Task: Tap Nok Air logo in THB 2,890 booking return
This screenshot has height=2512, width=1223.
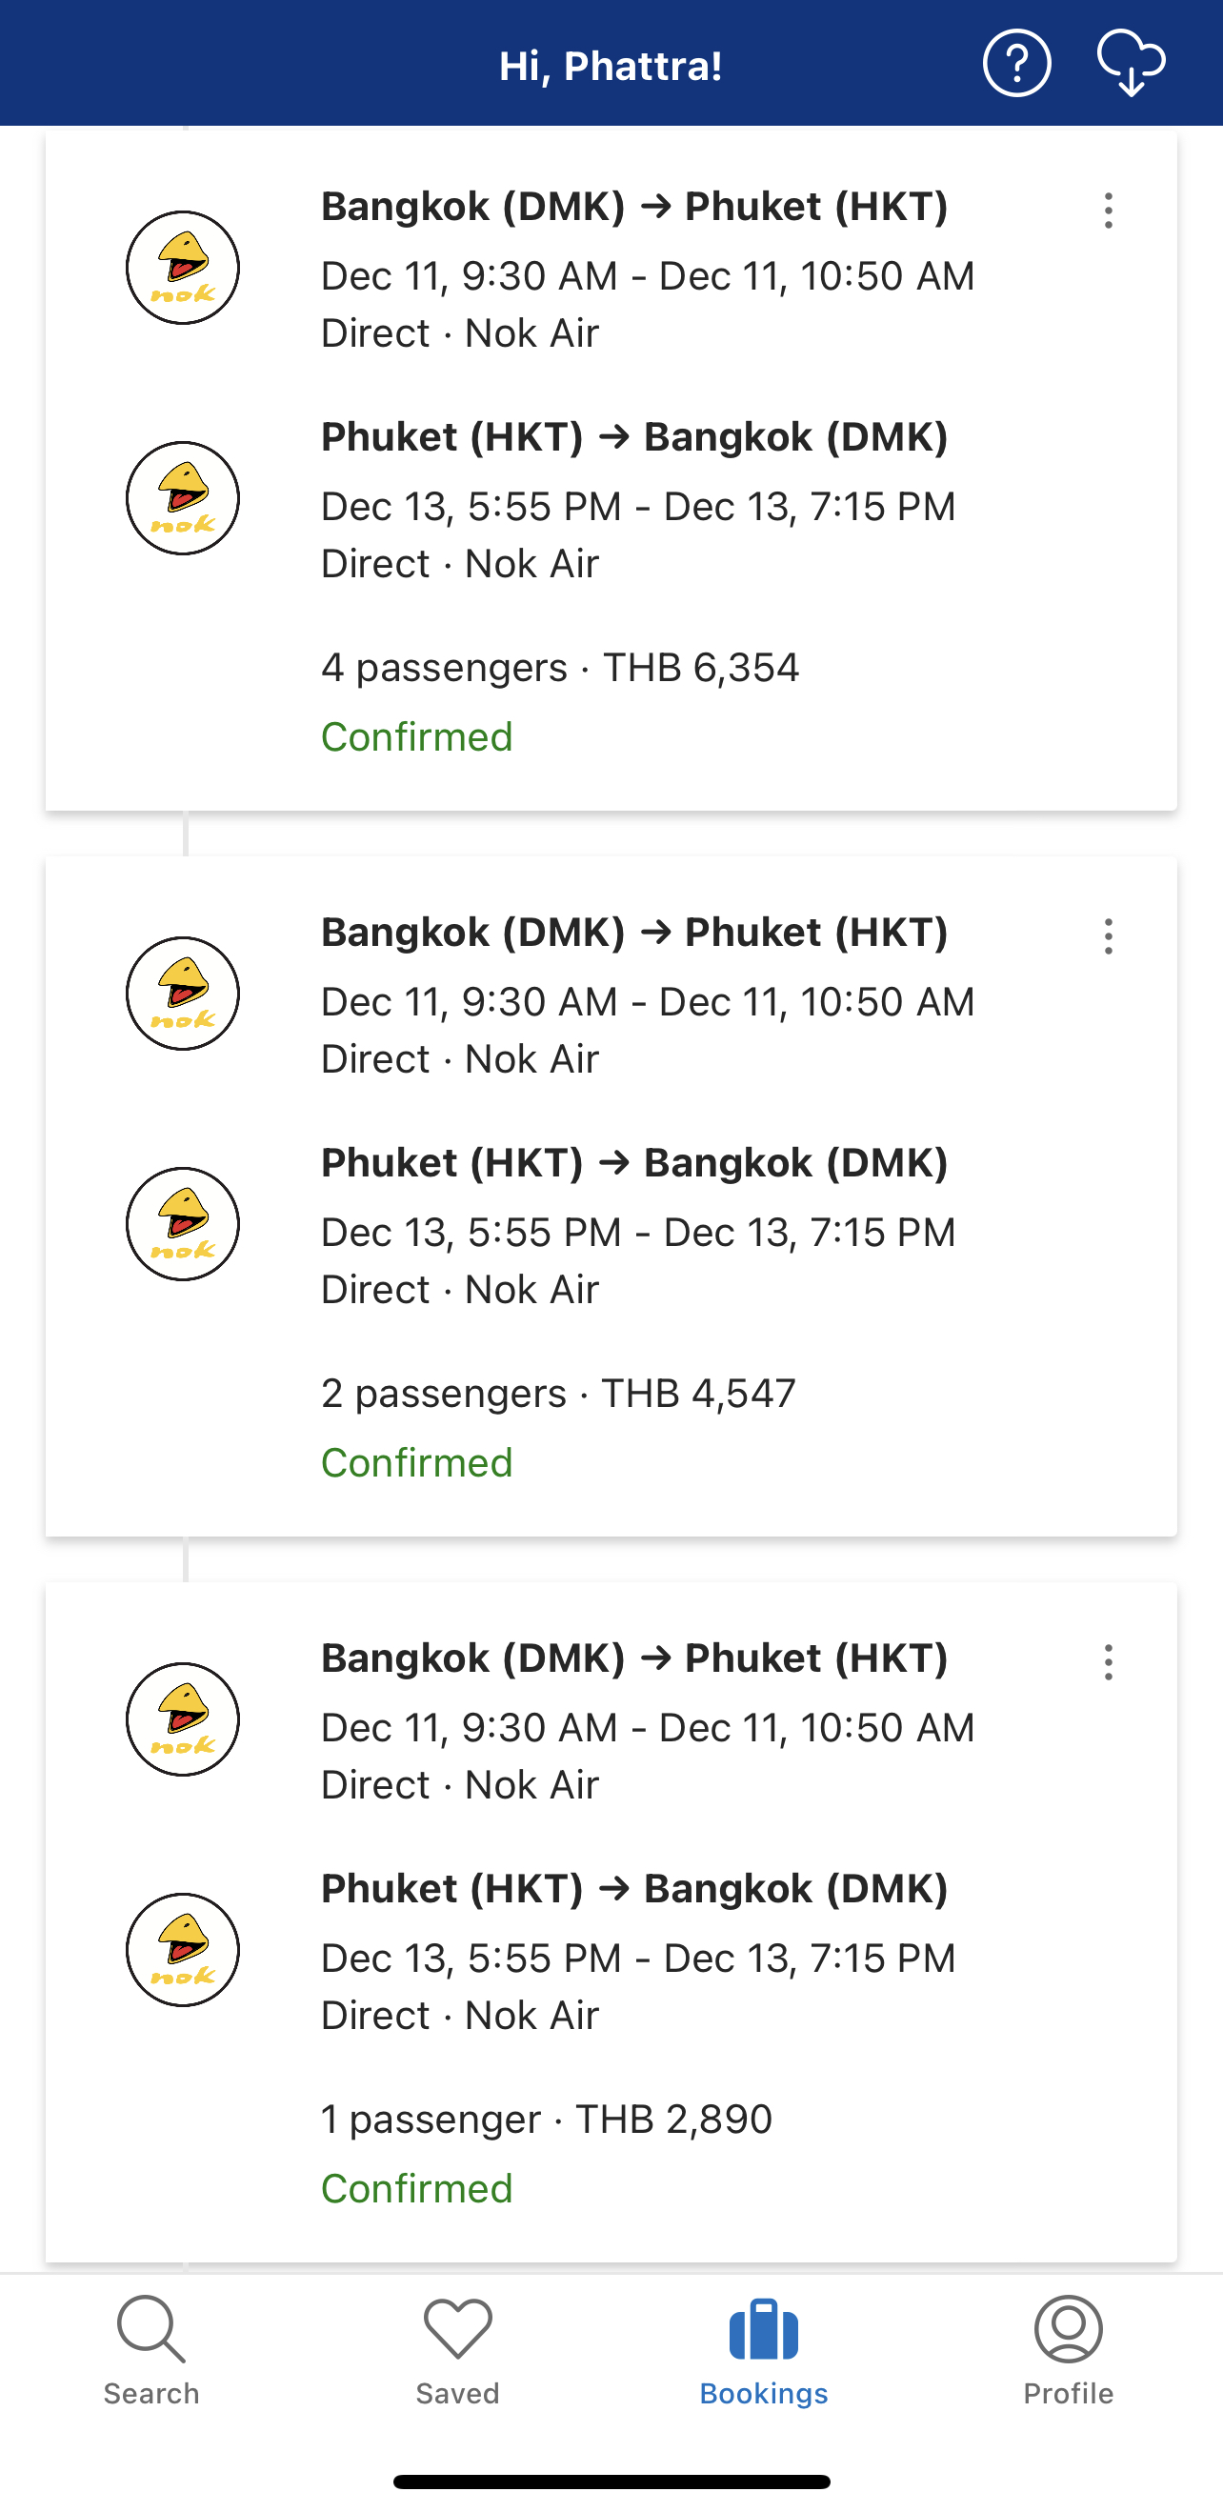Action: pos(182,1949)
